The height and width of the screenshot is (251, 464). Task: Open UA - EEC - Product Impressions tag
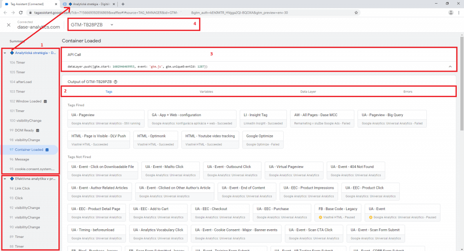click(x=309, y=192)
